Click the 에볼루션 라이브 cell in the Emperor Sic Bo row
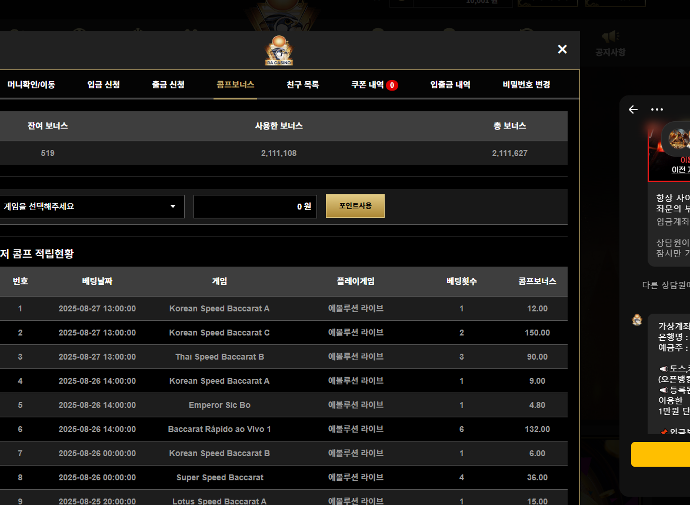The image size is (690, 505). pos(355,405)
